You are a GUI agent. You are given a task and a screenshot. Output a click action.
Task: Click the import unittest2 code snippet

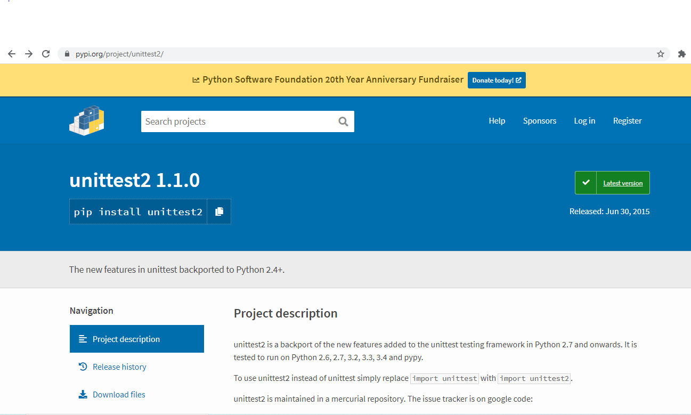pos(534,378)
